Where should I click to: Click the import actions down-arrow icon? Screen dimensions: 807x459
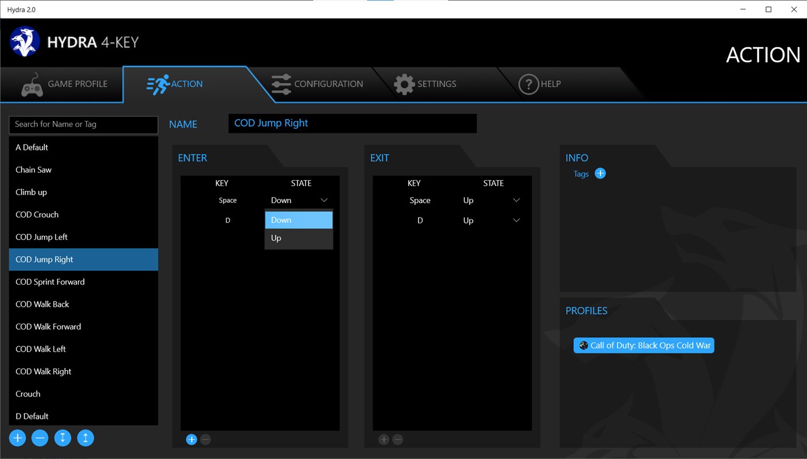click(62, 437)
